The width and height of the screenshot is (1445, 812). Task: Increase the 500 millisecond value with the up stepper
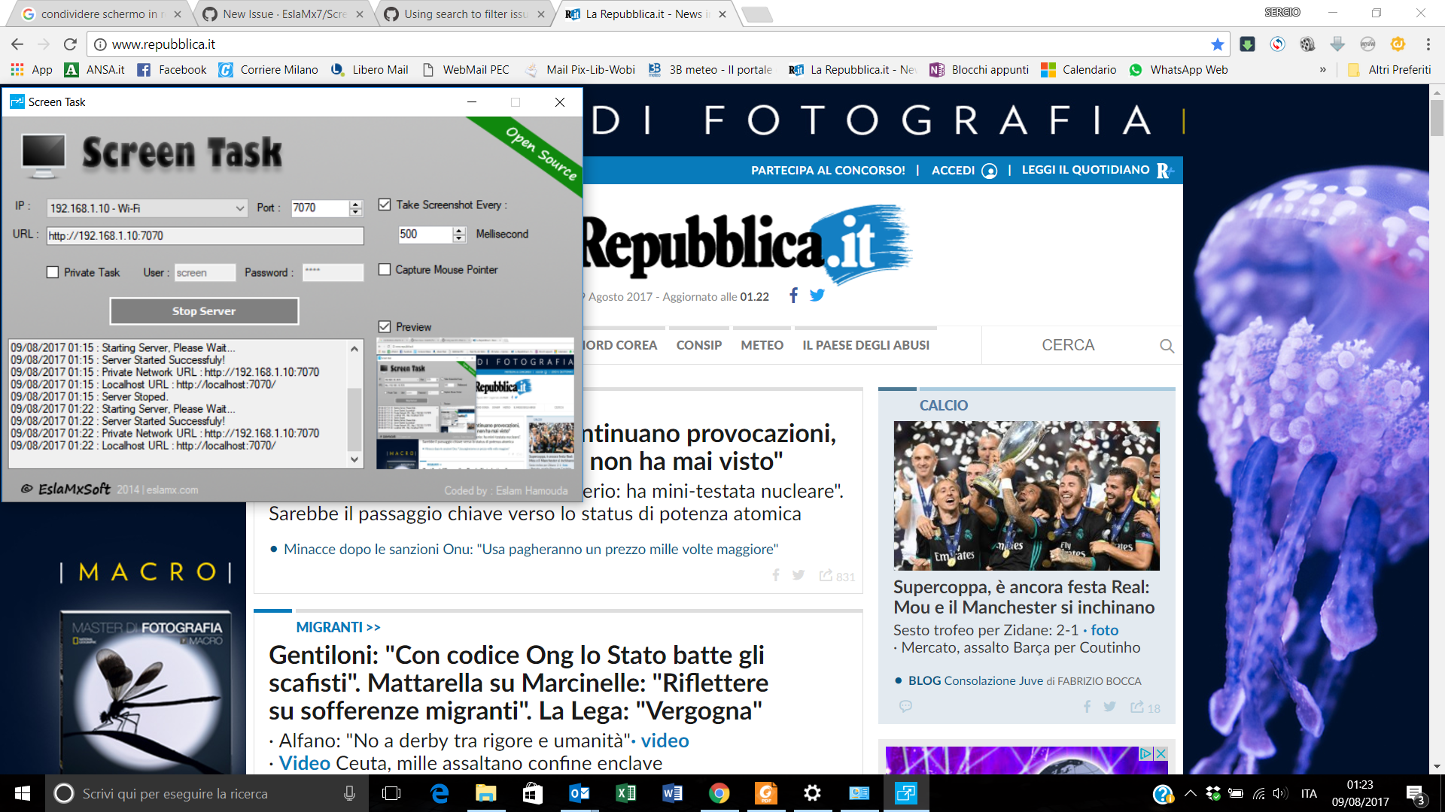(x=458, y=230)
